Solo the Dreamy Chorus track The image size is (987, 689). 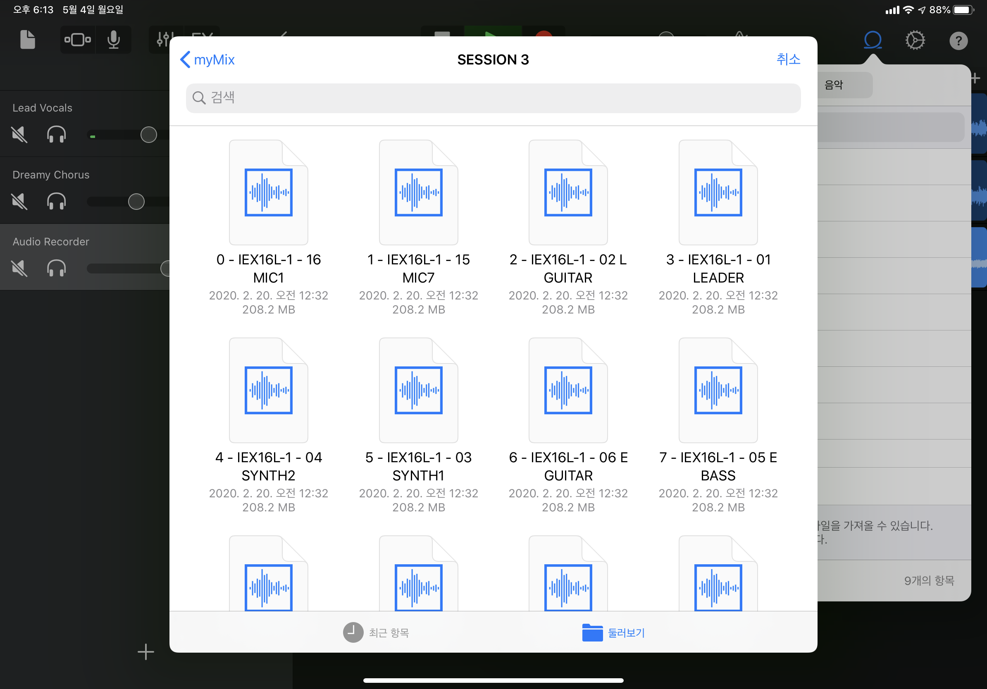pyautogui.click(x=56, y=202)
